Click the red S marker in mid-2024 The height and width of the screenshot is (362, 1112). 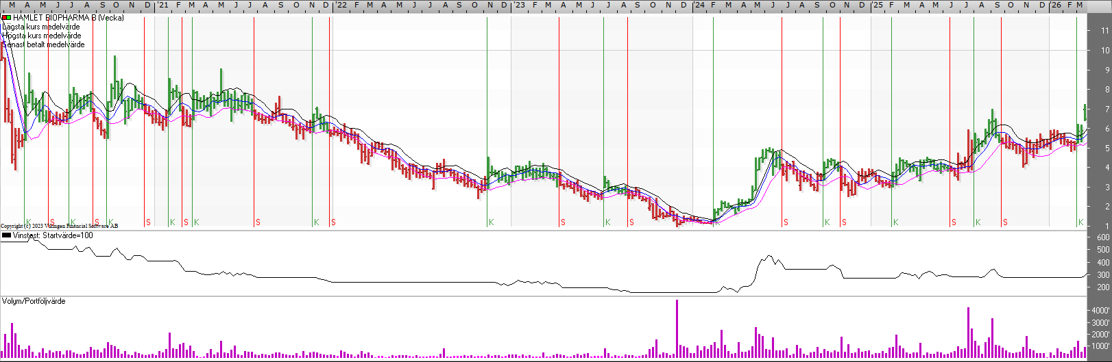[x=786, y=222]
